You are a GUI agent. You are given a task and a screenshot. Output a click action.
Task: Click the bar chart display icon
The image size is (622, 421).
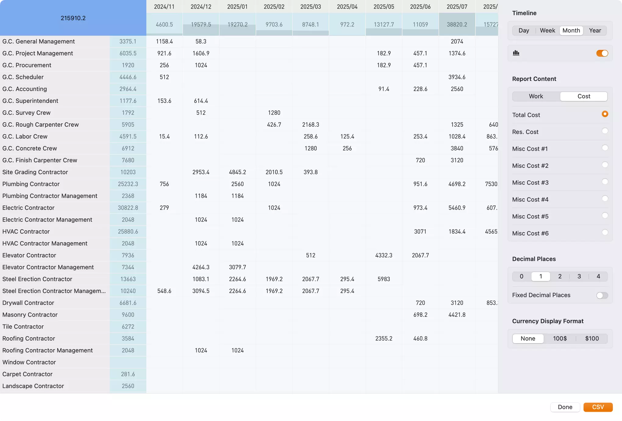(x=516, y=53)
